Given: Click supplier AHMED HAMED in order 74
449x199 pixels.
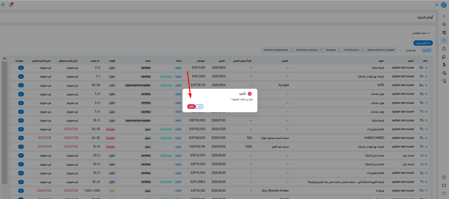Looking at the screenshot, I should (x=374, y=138).
